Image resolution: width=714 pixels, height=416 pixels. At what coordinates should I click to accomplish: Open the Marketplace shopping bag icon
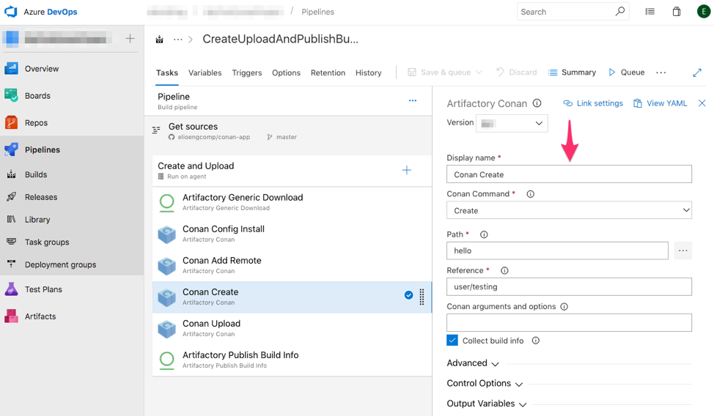point(676,12)
